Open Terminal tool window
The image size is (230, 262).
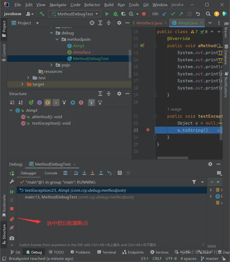(x=106, y=252)
